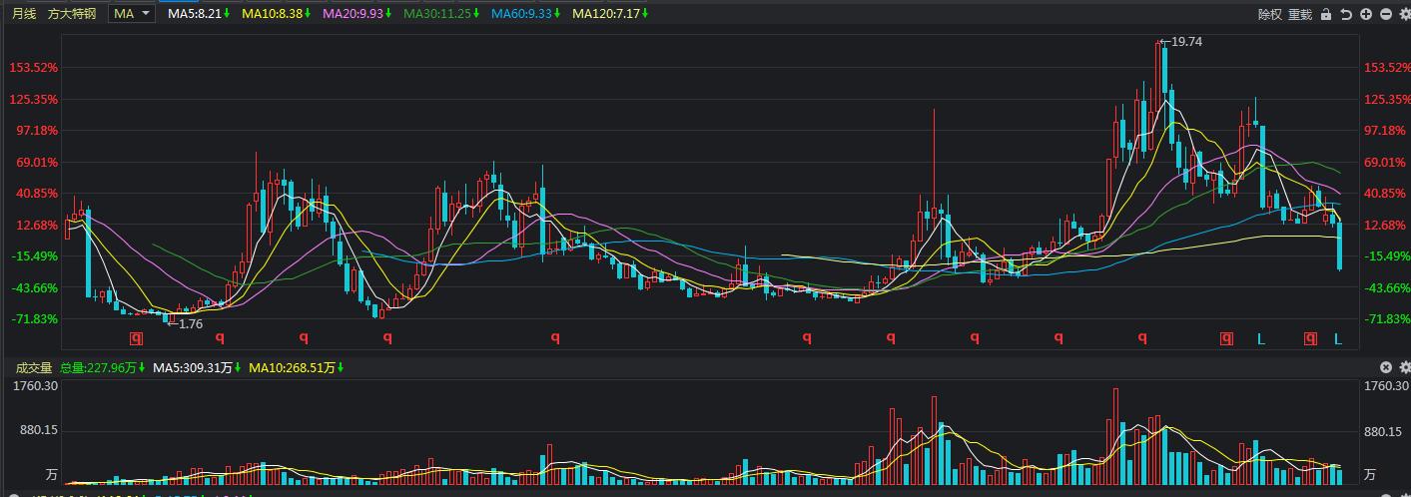Click the 重载 reload button
Screen dimensions: 1411x497
click(x=1299, y=14)
